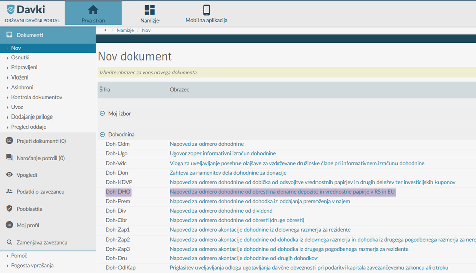The height and width of the screenshot is (273, 476).
Task: Open Mobilna aplikacija phone icon
Action: click(207, 10)
